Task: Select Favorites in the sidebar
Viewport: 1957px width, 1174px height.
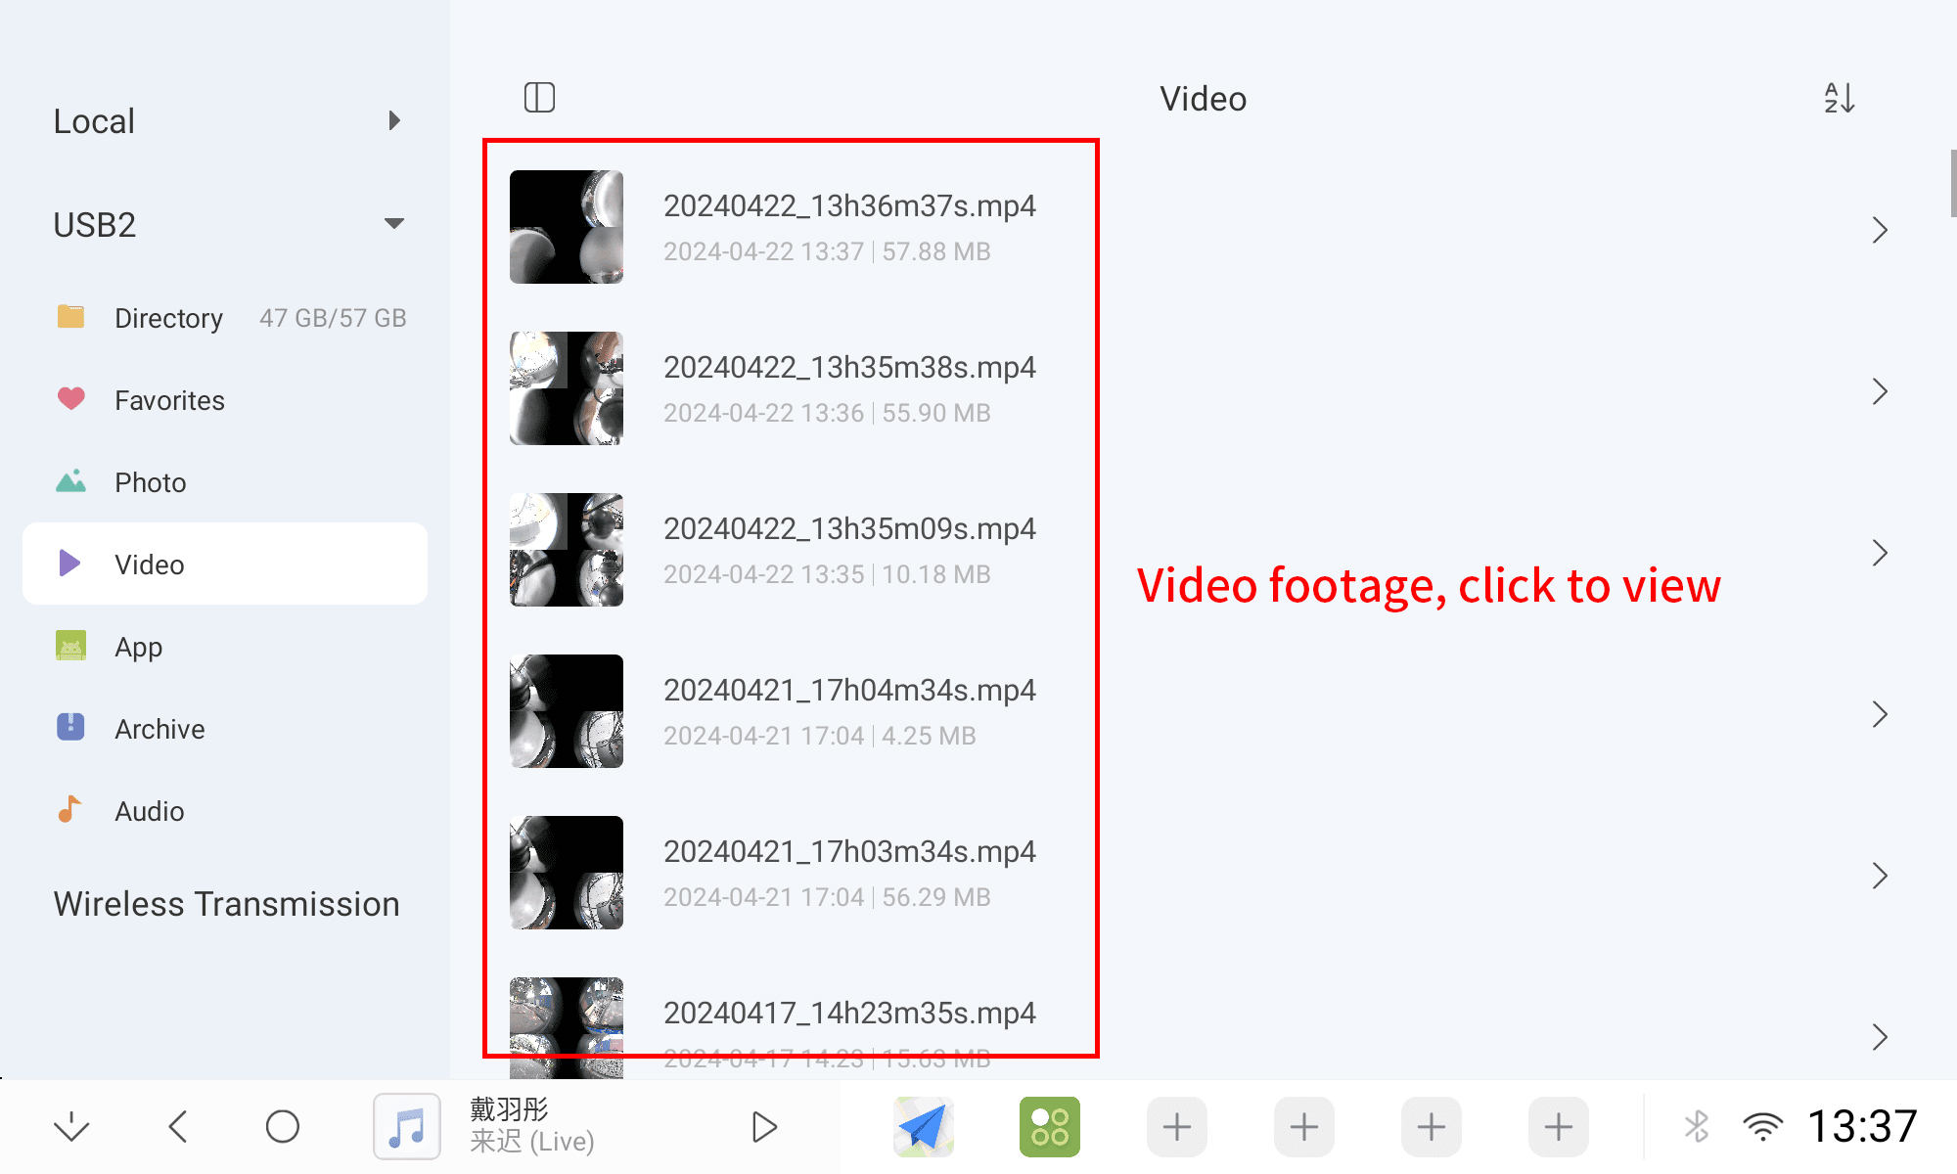Action: pyautogui.click(x=168, y=400)
